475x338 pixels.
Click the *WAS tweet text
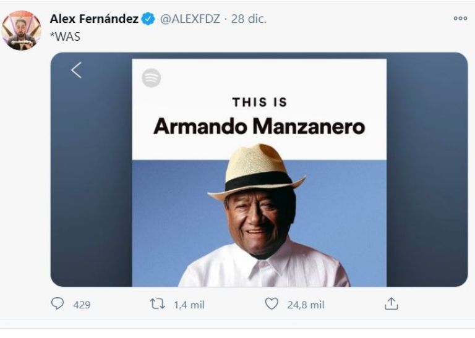point(65,36)
